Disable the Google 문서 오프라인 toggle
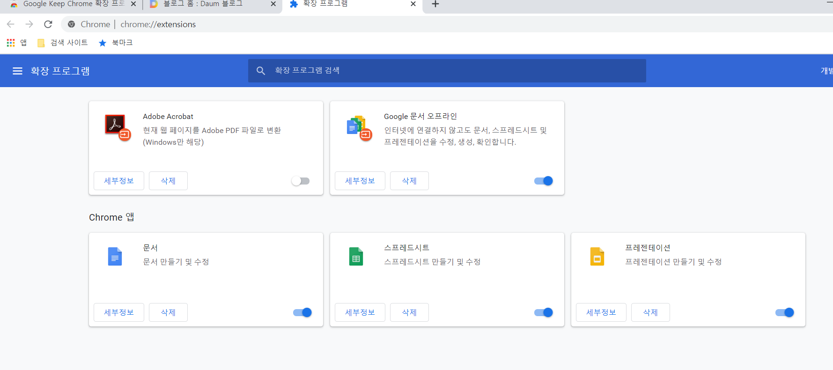Viewport: 833px width, 370px height. coord(543,181)
